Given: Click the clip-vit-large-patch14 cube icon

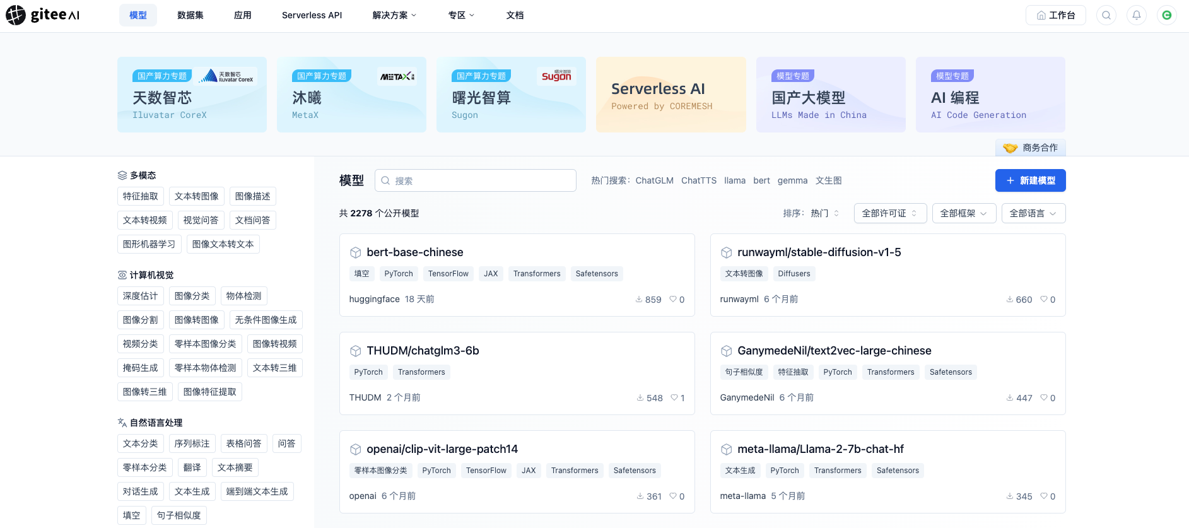Looking at the screenshot, I should [x=356, y=449].
